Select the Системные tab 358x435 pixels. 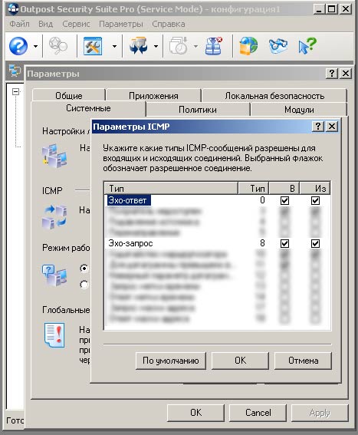click(x=88, y=108)
